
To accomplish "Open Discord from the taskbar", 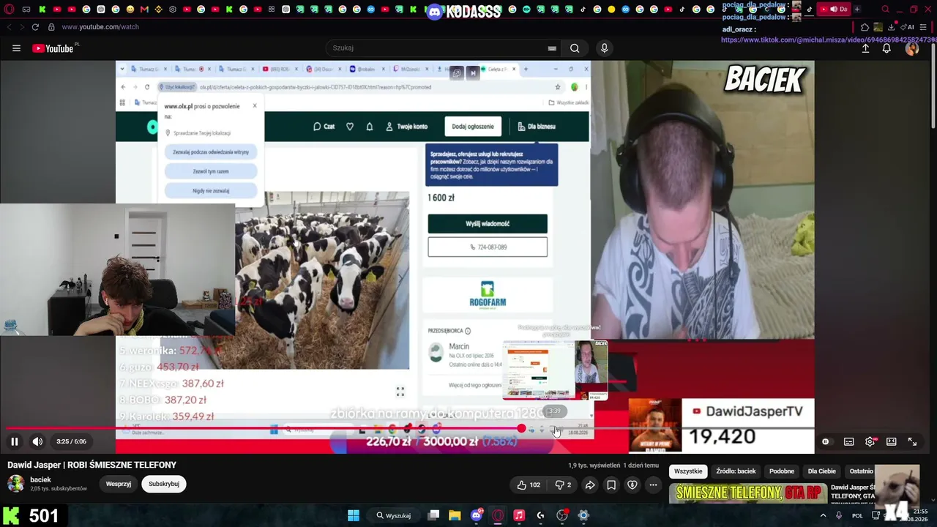I will (477, 515).
